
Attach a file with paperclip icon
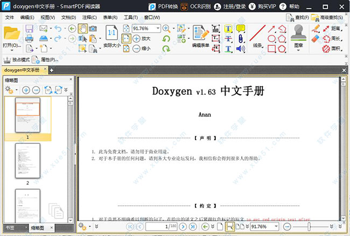tap(241, 38)
